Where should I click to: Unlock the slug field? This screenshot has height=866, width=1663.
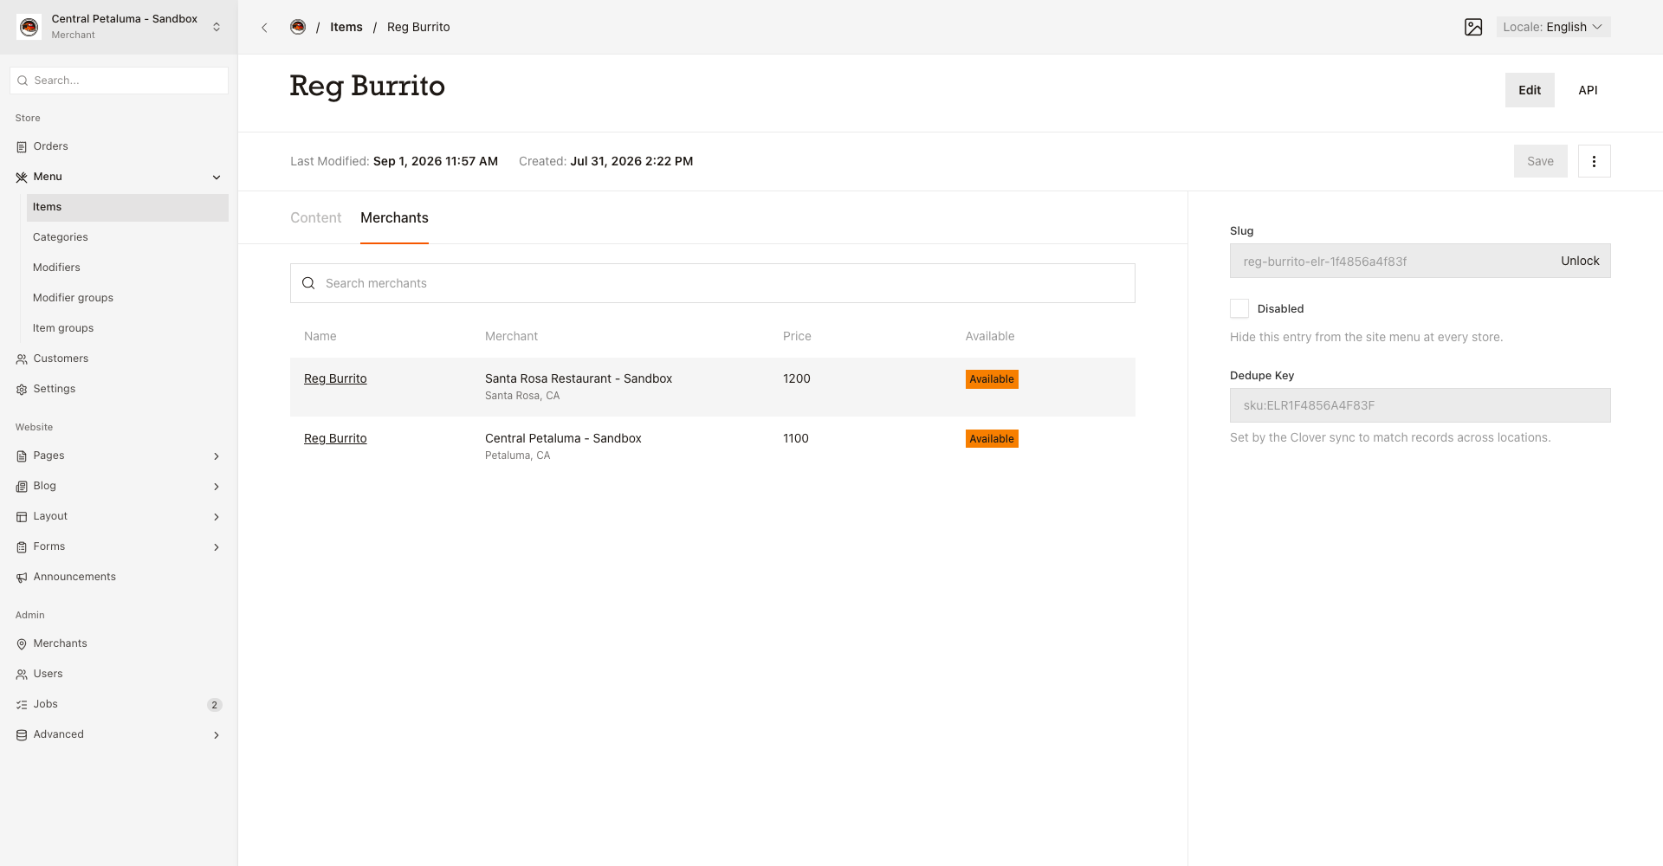coord(1580,261)
